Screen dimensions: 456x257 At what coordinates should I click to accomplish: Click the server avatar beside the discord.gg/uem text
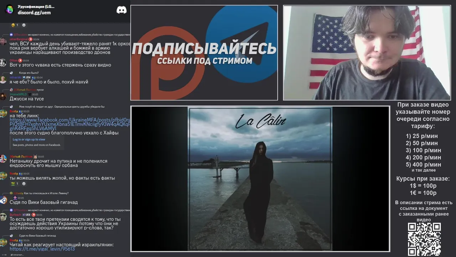pos(10,9)
